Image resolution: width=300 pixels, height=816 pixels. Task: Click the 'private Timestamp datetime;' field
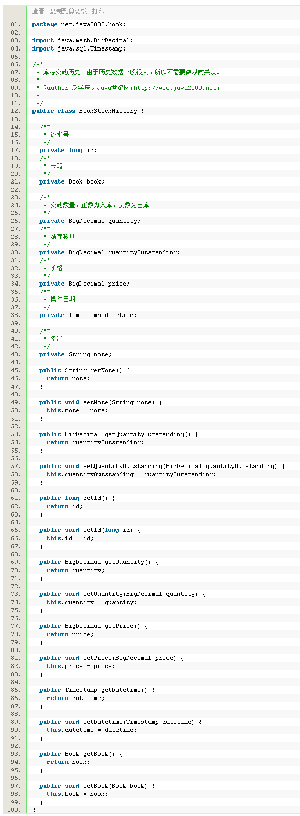(x=88, y=315)
